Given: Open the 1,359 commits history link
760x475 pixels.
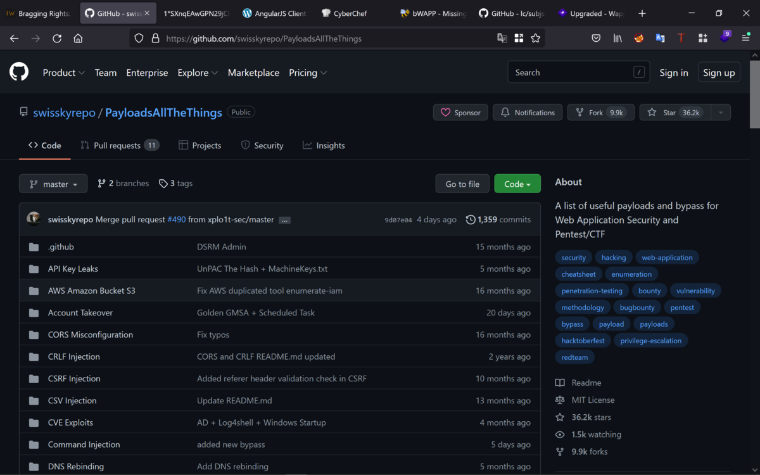Looking at the screenshot, I should 498,220.
